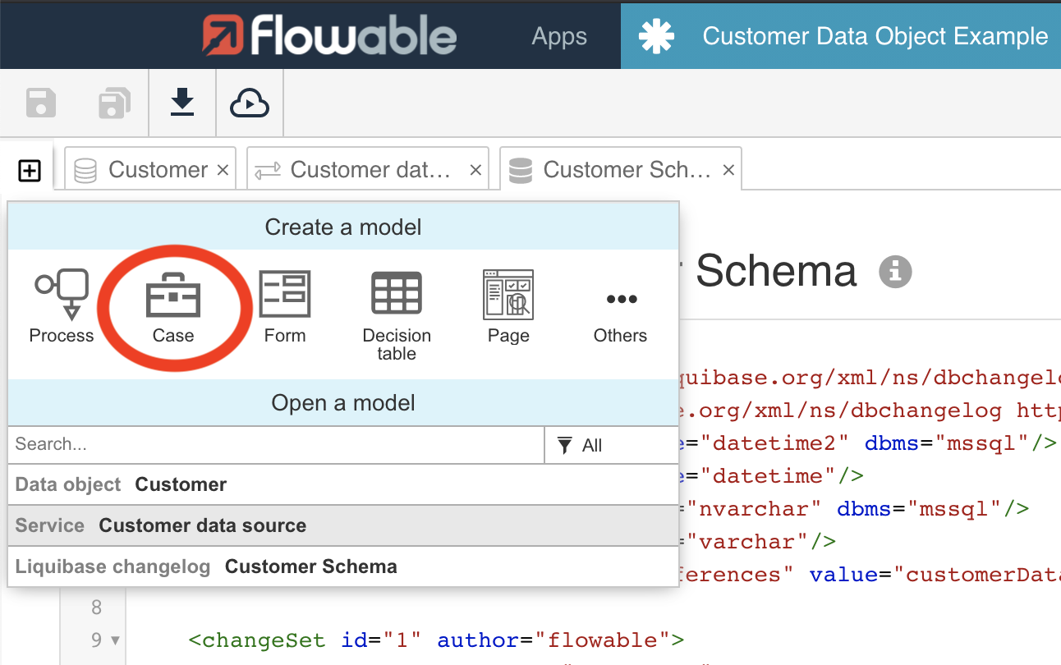The width and height of the screenshot is (1061, 665).
Task: Click the cloud publish icon
Action: click(x=250, y=103)
